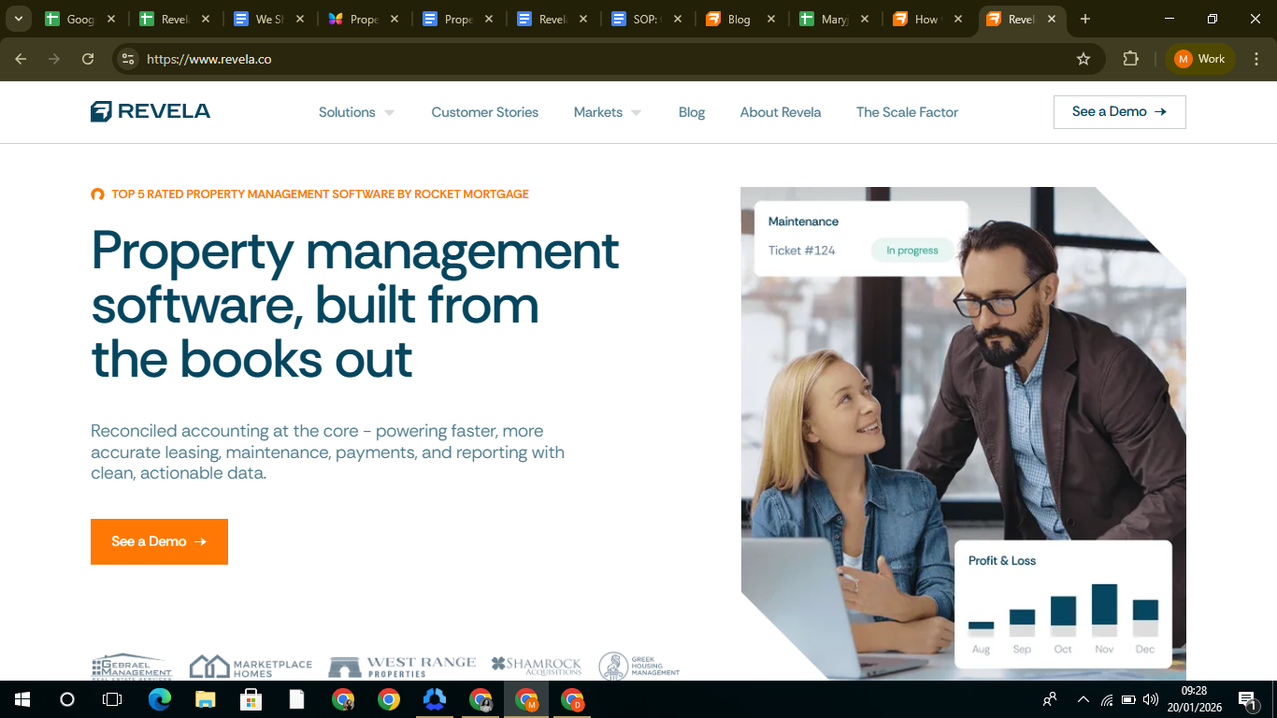Click the header See a Demo button

[x=1120, y=112]
